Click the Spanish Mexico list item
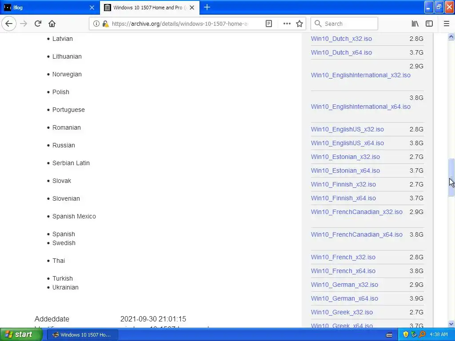 coord(74,216)
